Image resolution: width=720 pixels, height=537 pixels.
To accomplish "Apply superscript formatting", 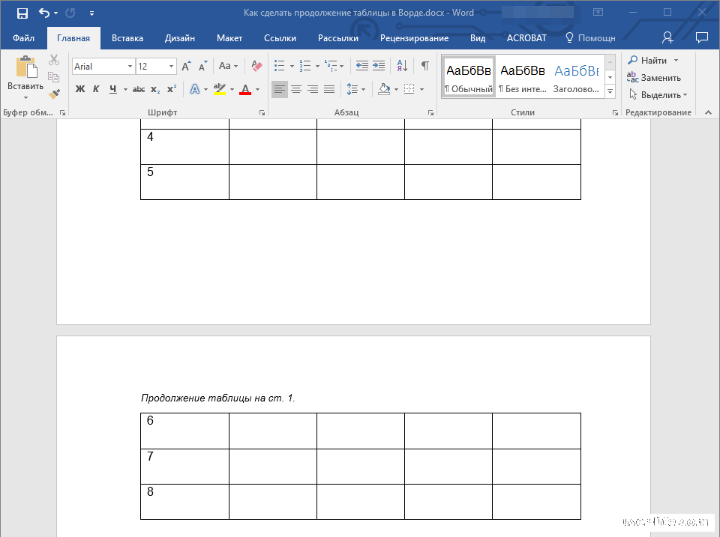I will [x=172, y=89].
